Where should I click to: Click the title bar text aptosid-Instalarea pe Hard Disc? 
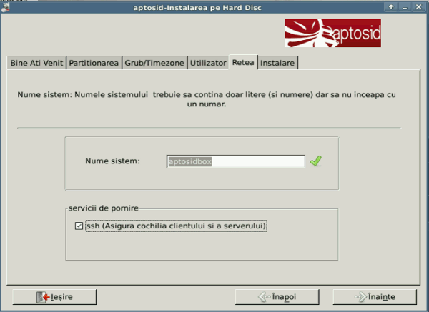(x=197, y=8)
